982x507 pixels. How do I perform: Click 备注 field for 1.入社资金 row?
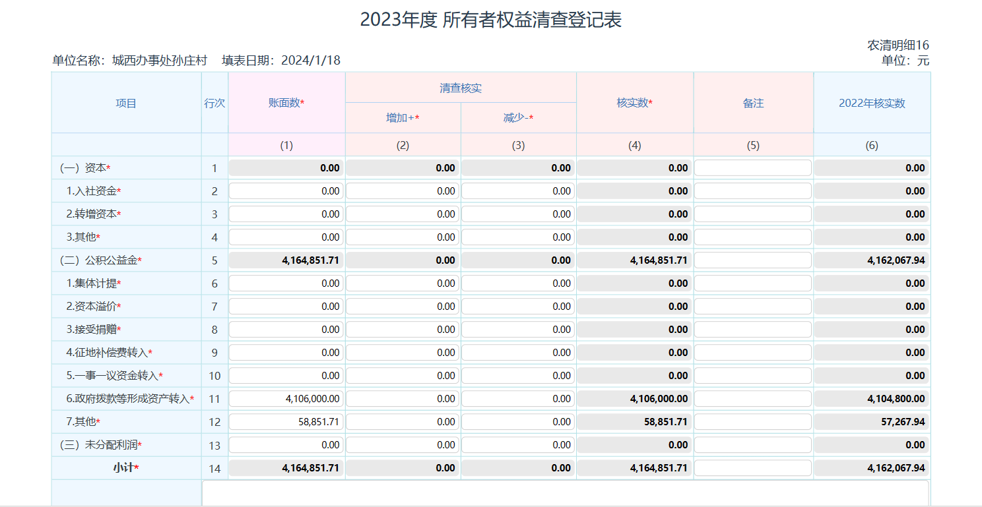(x=753, y=191)
